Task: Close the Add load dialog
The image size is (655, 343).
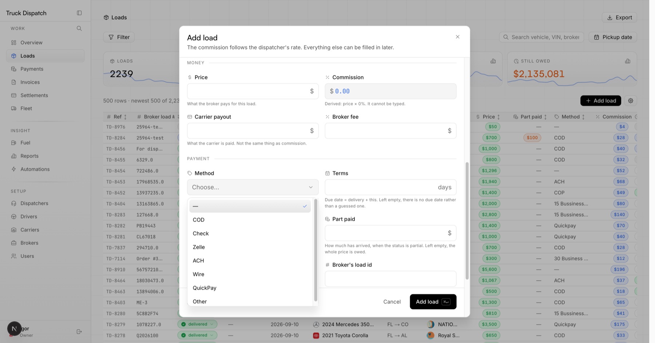Action: click(458, 37)
